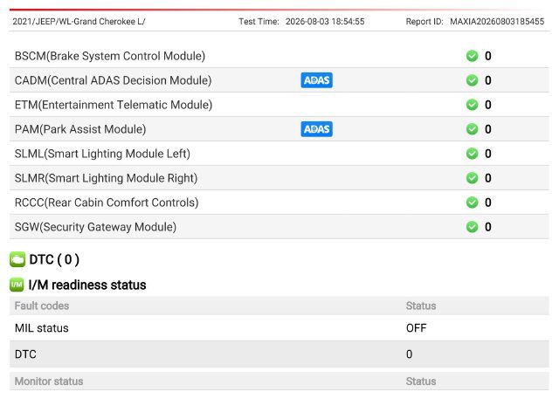The height and width of the screenshot is (419, 559).
Task: Click the I/M readiness status heading
Action: (x=87, y=285)
